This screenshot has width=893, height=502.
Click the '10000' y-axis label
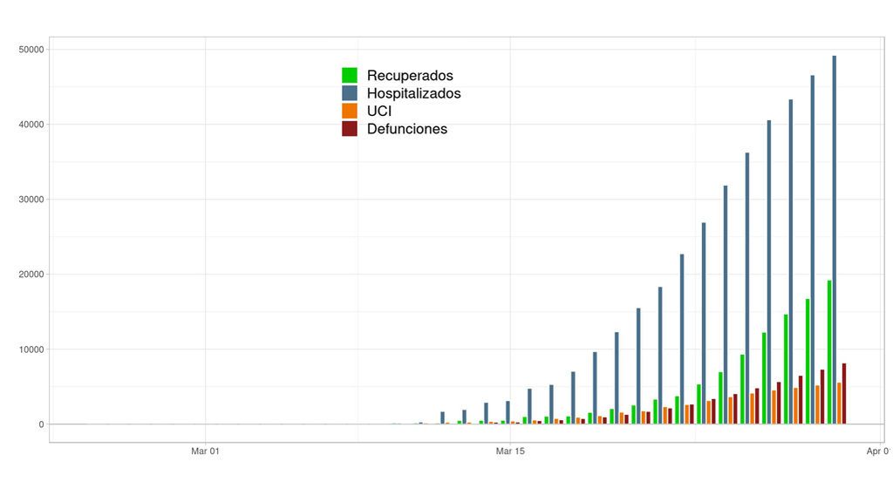tap(31, 349)
